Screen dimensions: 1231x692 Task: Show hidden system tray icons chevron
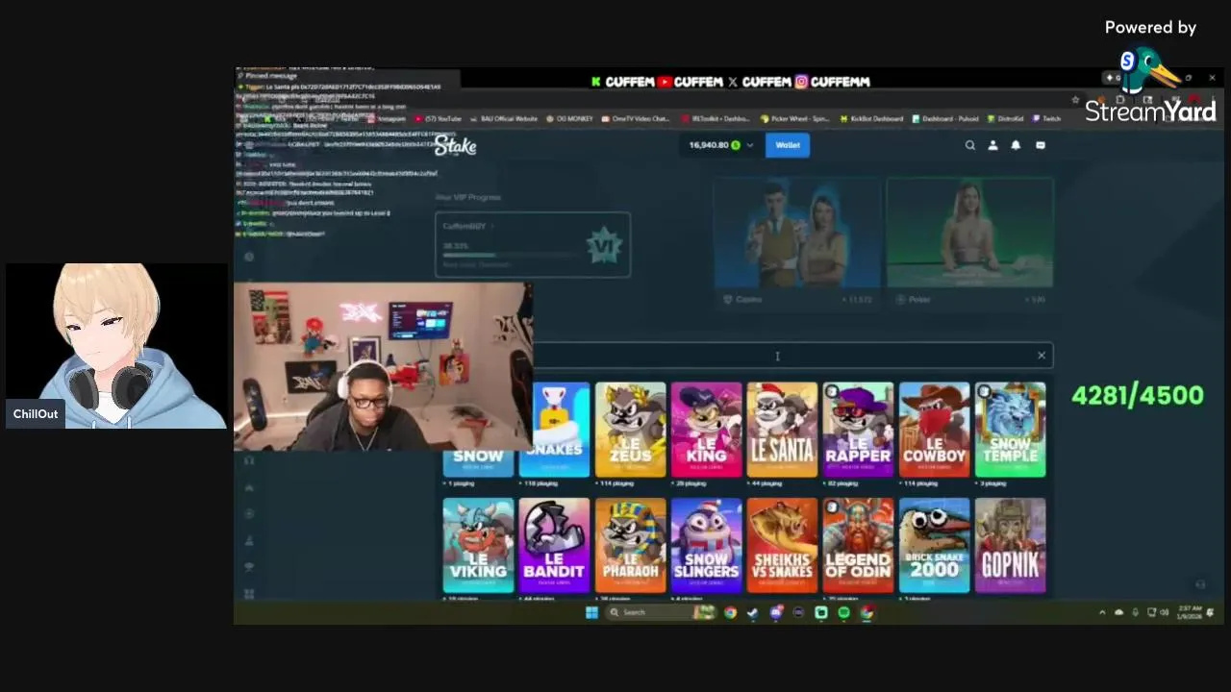[1102, 612]
